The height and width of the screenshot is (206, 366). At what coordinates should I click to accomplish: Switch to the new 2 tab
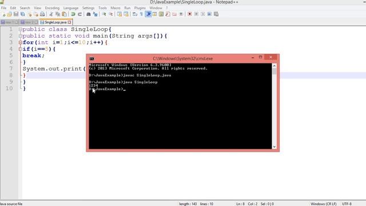click(29, 22)
